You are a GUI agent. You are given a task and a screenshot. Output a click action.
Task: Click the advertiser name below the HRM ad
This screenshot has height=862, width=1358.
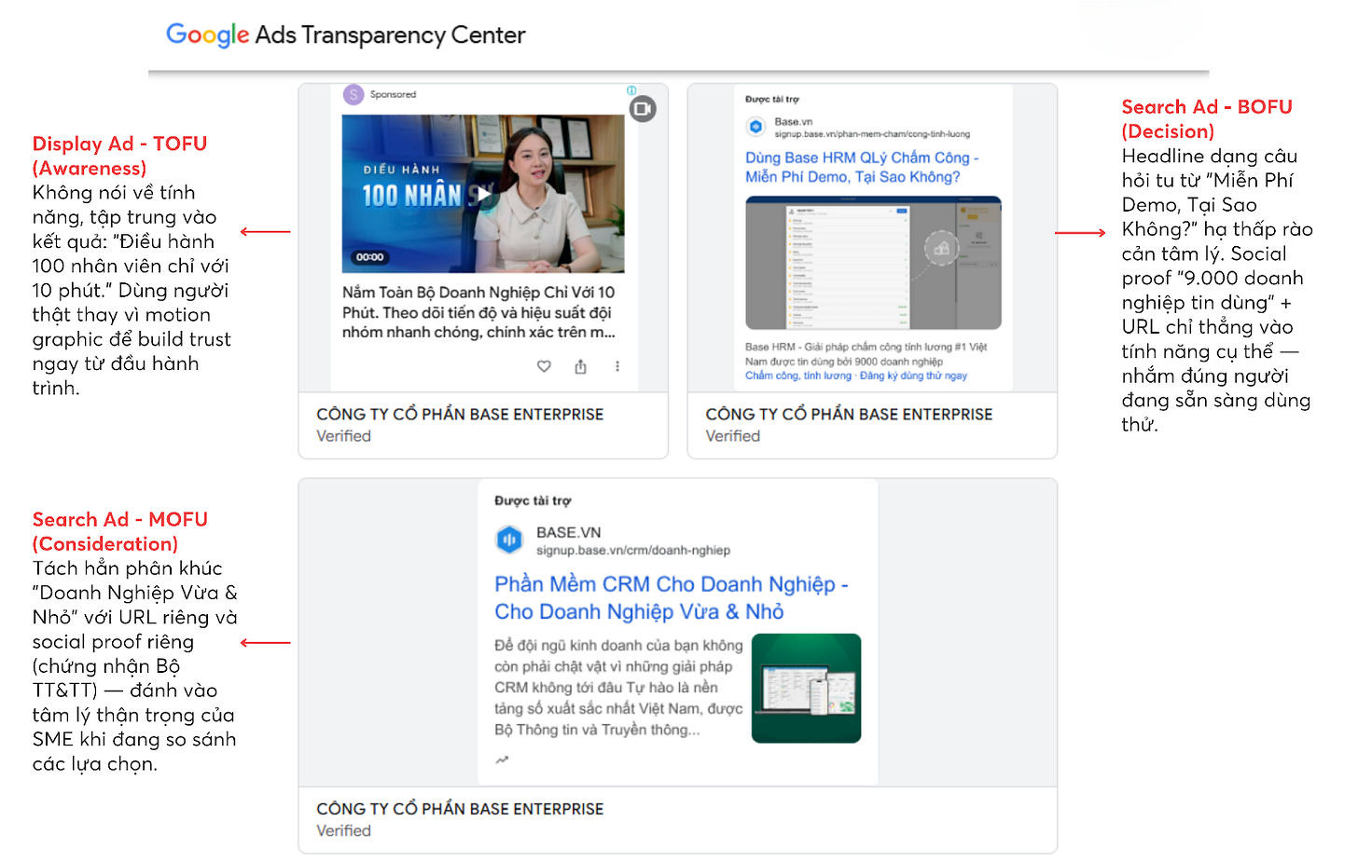(849, 414)
